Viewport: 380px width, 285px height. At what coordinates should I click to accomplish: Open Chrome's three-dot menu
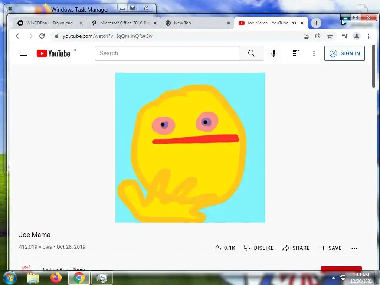[368, 36]
